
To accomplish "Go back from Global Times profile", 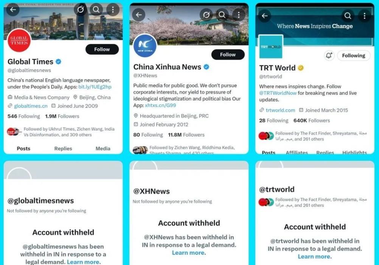I will 13,10.
